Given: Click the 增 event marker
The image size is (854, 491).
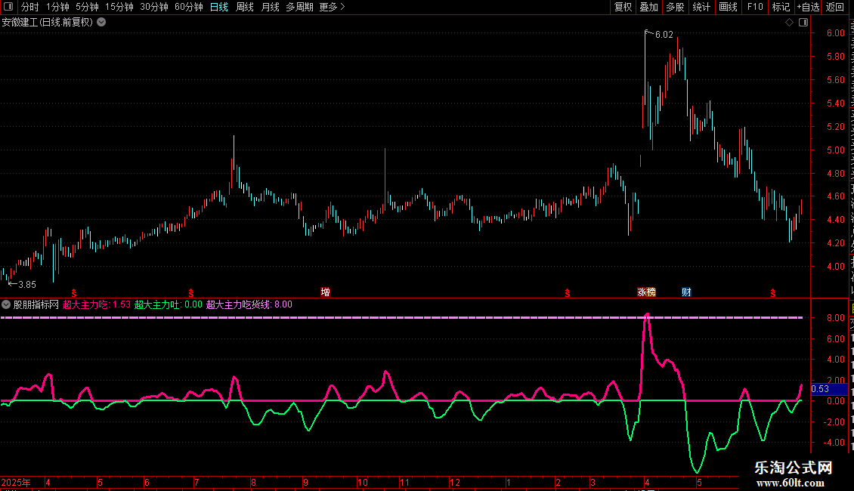Looking at the screenshot, I should (x=326, y=292).
